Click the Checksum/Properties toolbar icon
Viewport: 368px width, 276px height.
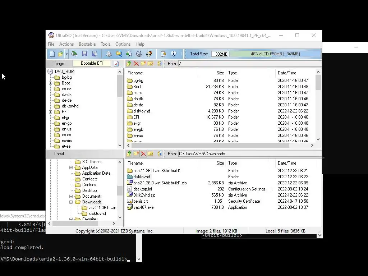164,54
